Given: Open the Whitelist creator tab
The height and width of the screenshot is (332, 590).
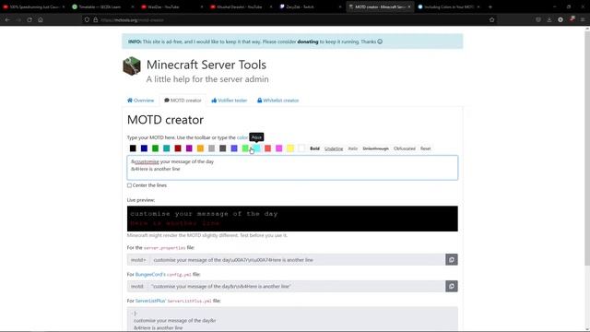Looking at the screenshot, I should tap(278, 101).
